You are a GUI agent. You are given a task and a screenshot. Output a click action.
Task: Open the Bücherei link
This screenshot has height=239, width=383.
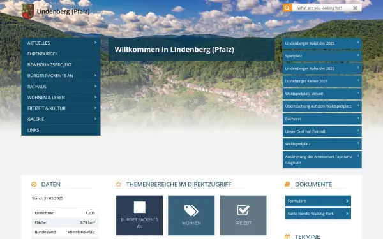tap(322, 119)
